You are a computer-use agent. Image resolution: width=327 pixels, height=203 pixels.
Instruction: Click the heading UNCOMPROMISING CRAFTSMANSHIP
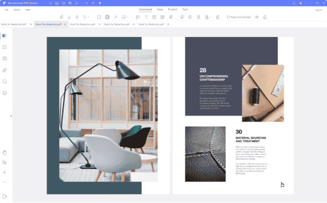(214, 78)
